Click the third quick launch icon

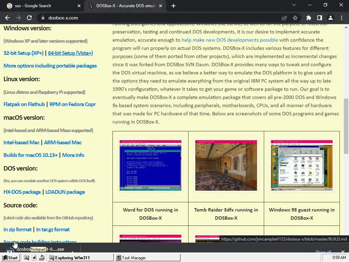42,258
